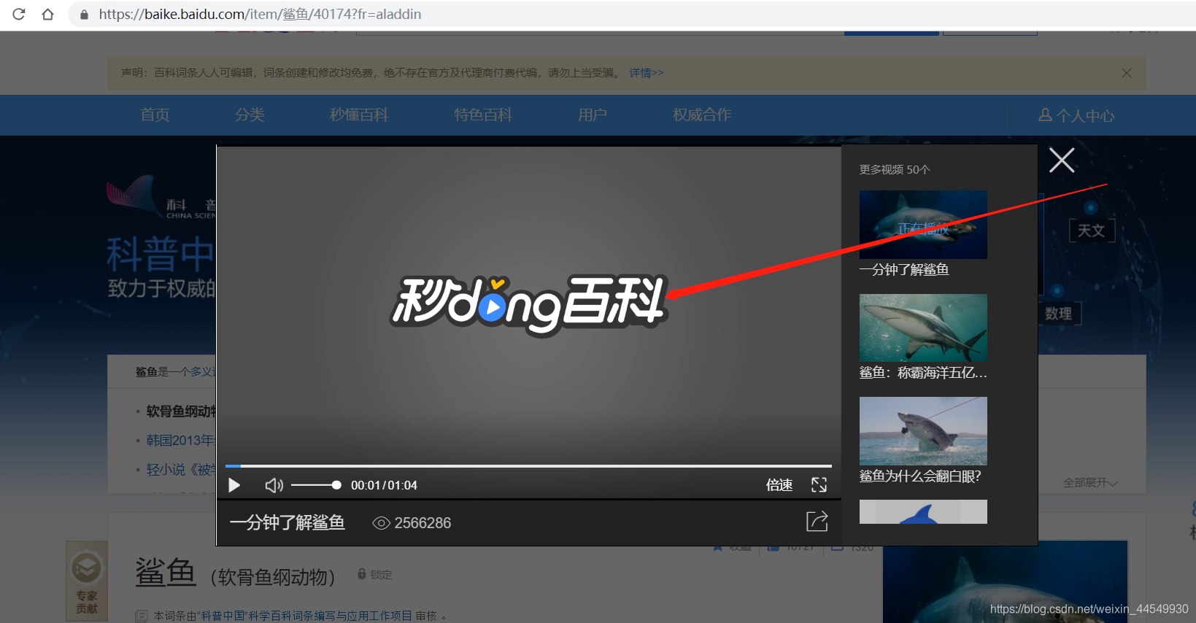Open 个人中心 user profile
This screenshot has width=1196, height=623.
pyautogui.click(x=1076, y=115)
